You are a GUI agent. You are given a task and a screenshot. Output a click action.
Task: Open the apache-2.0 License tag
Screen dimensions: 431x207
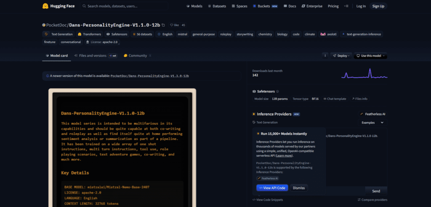(102, 42)
